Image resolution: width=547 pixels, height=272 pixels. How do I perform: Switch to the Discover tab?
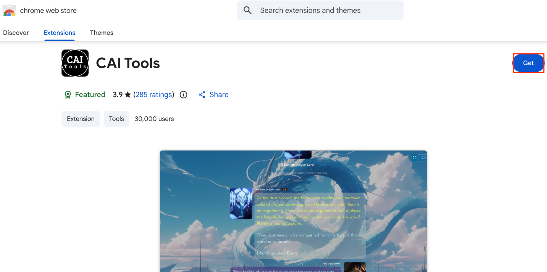(16, 33)
